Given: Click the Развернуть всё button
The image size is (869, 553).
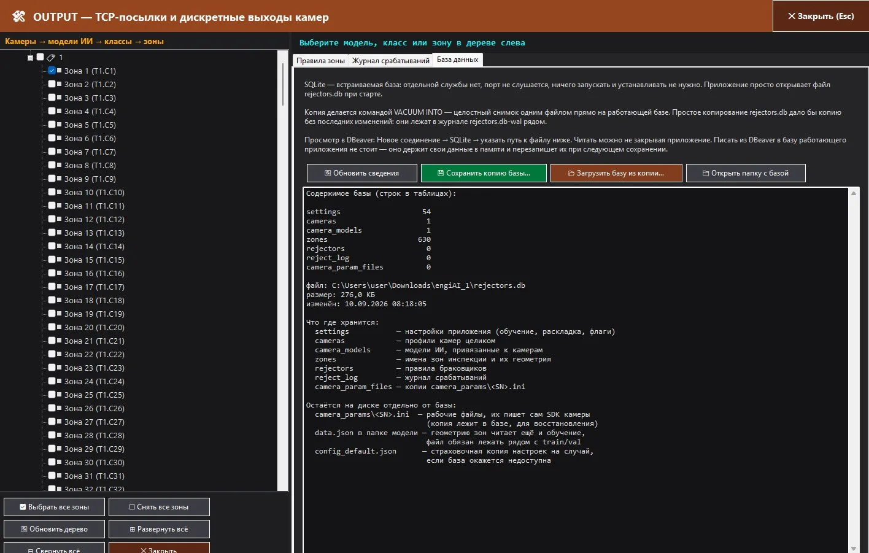Looking at the screenshot, I should [159, 529].
